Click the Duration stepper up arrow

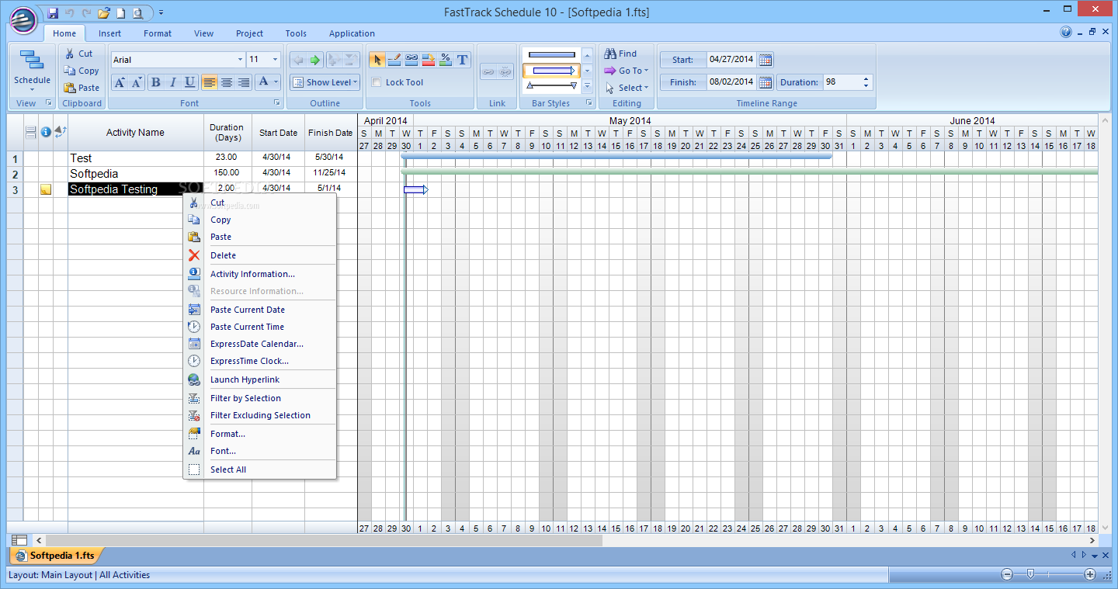coord(866,78)
